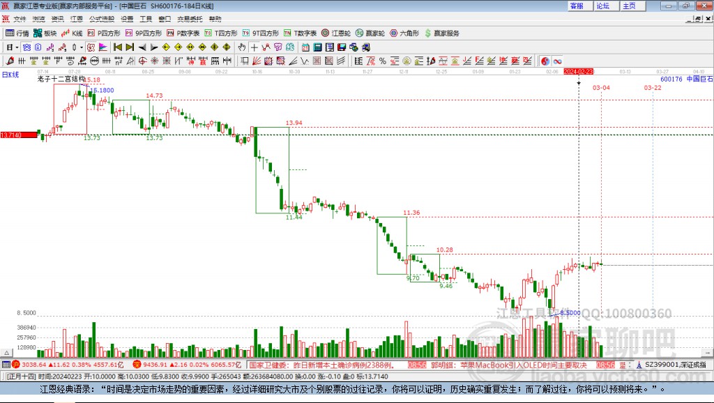Open the P数字表 tool

pyautogui.click(x=183, y=33)
